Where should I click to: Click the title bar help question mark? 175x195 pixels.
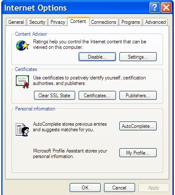point(155,7)
